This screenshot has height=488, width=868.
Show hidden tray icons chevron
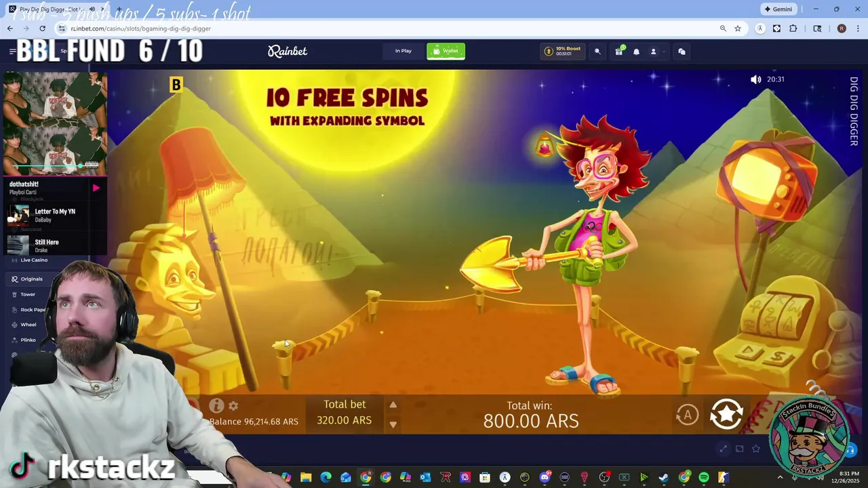(780, 478)
